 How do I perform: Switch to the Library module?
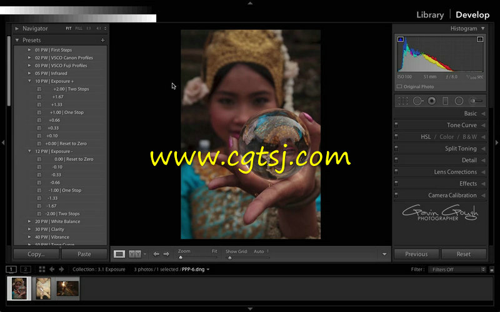430,15
